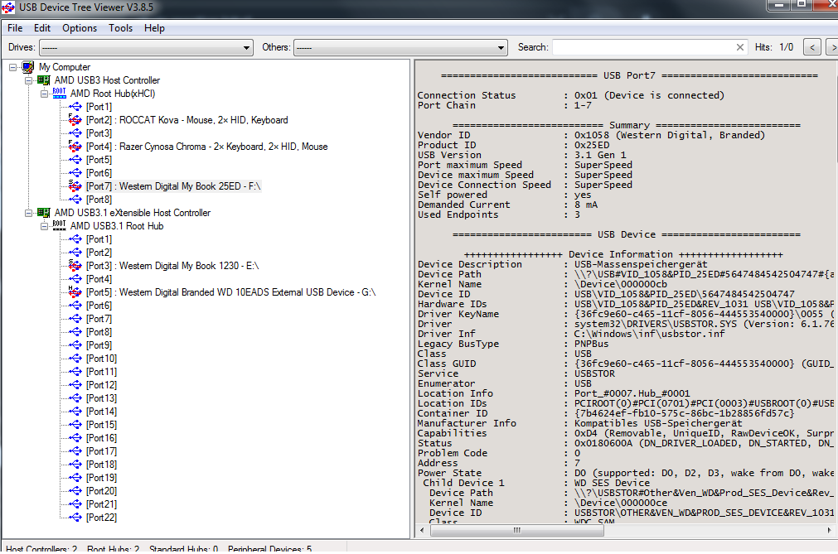Click the My Book 25ED Port7 USB icon
Image resolution: width=838 pixels, height=554 pixels.
pyautogui.click(x=75, y=186)
